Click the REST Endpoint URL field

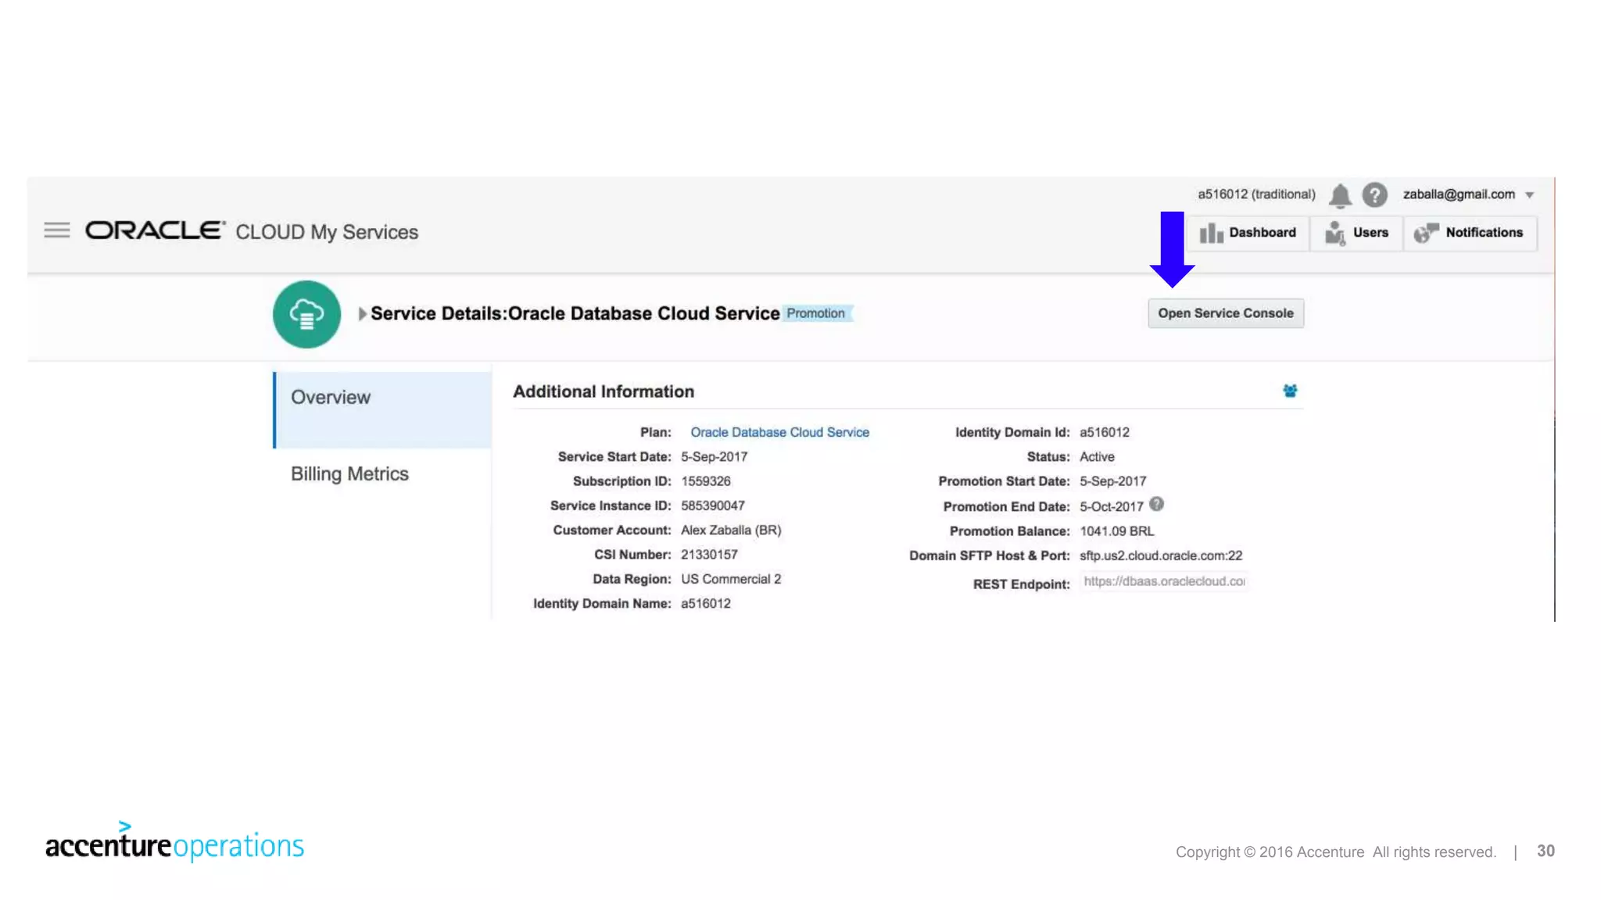click(1163, 581)
